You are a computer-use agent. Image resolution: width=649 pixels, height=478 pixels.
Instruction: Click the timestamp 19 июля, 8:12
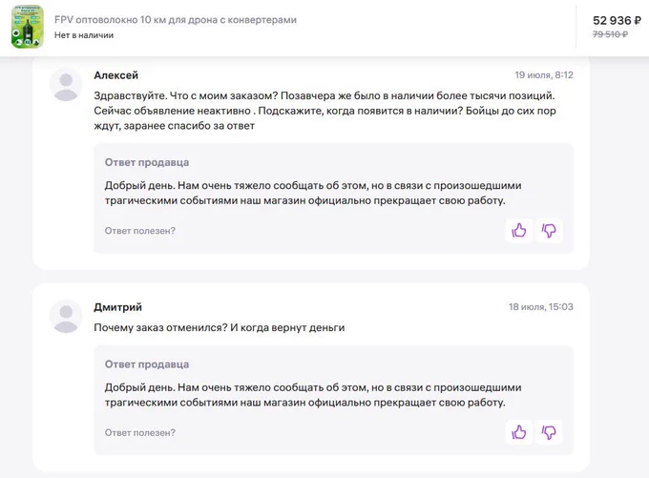coord(544,75)
